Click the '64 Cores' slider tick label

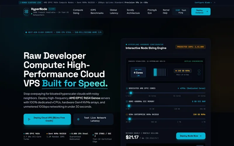(202, 96)
